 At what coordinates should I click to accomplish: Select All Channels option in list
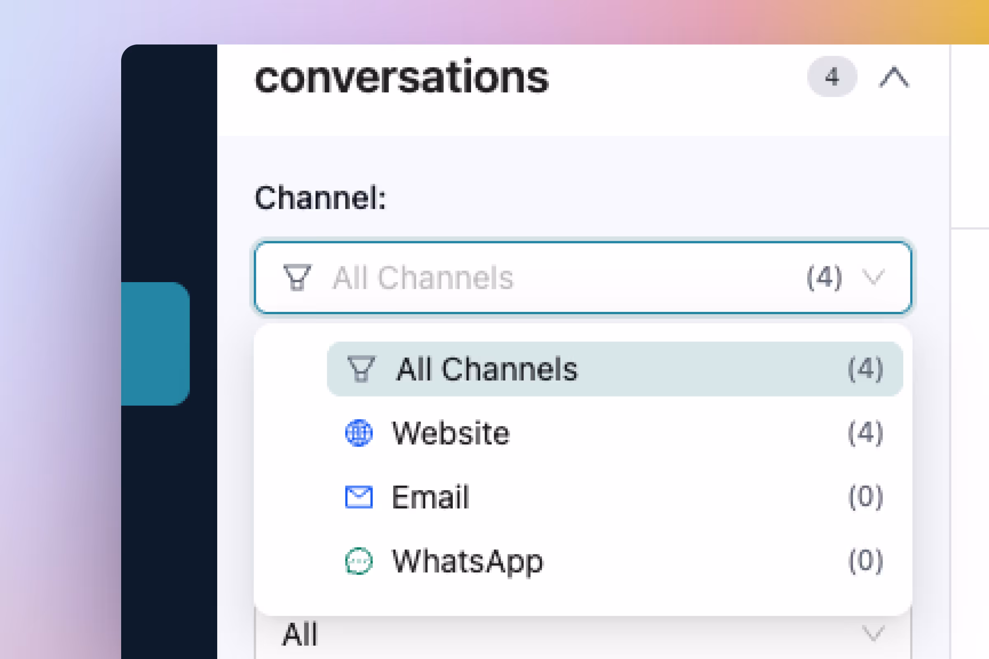click(487, 369)
